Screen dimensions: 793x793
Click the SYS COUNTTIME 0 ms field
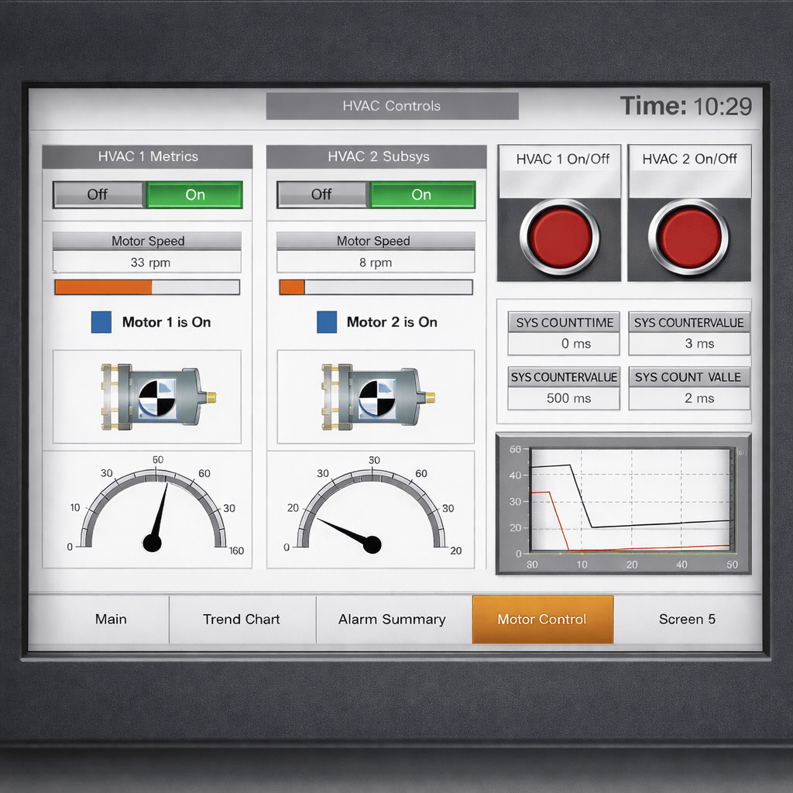[564, 344]
